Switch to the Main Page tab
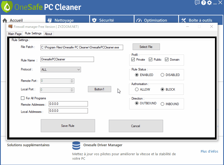The height and width of the screenshot is (165, 224). [15, 34]
